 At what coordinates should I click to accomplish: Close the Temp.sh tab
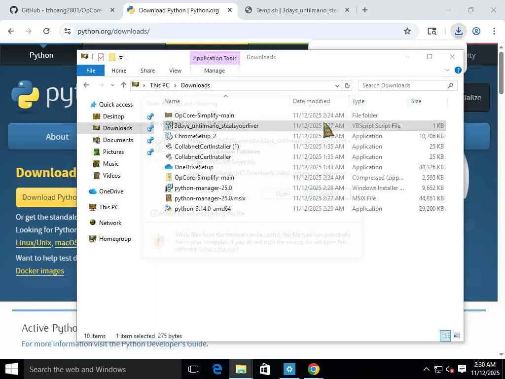click(x=347, y=10)
